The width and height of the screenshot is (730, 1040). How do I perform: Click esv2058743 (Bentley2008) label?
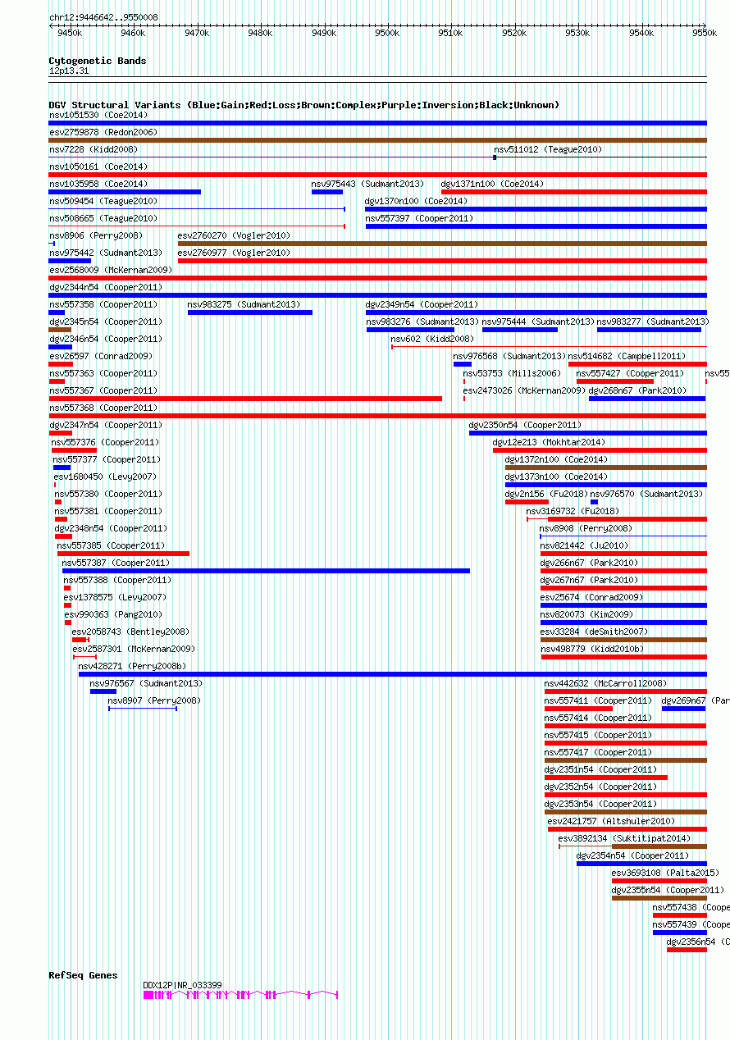click(x=131, y=632)
